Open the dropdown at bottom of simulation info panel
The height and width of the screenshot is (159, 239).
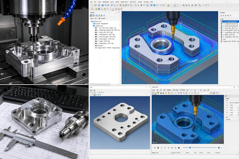pos(232,119)
